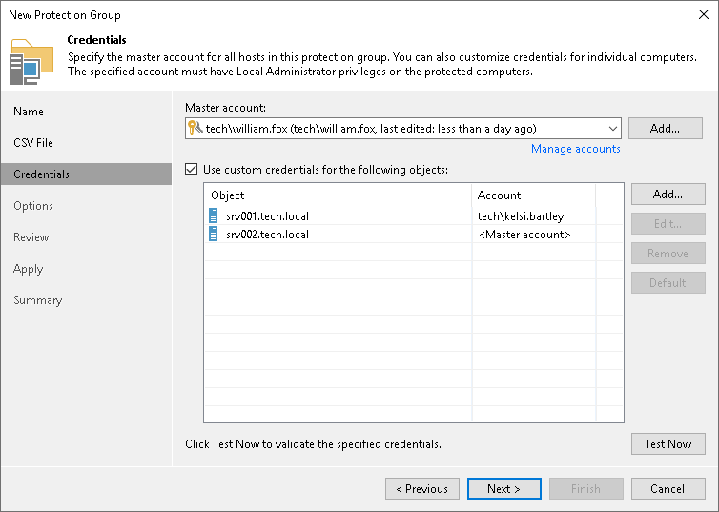The width and height of the screenshot is (719, 512).
Task: Open the Manage accounts link
Action: click(x=575, y=149)
